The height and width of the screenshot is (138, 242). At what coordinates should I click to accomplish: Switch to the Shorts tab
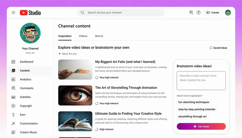pyautogui.click(x=99, y=36)
